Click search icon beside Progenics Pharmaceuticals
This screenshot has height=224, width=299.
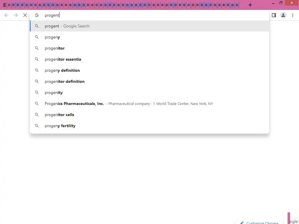(37, 104)
